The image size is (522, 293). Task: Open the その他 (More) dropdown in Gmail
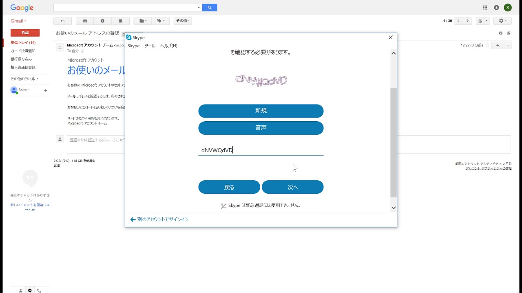point(182,21)
